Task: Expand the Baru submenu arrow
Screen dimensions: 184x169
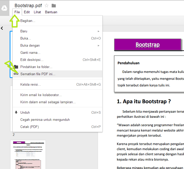Action: pyautogui.click(x=98, y=31)
